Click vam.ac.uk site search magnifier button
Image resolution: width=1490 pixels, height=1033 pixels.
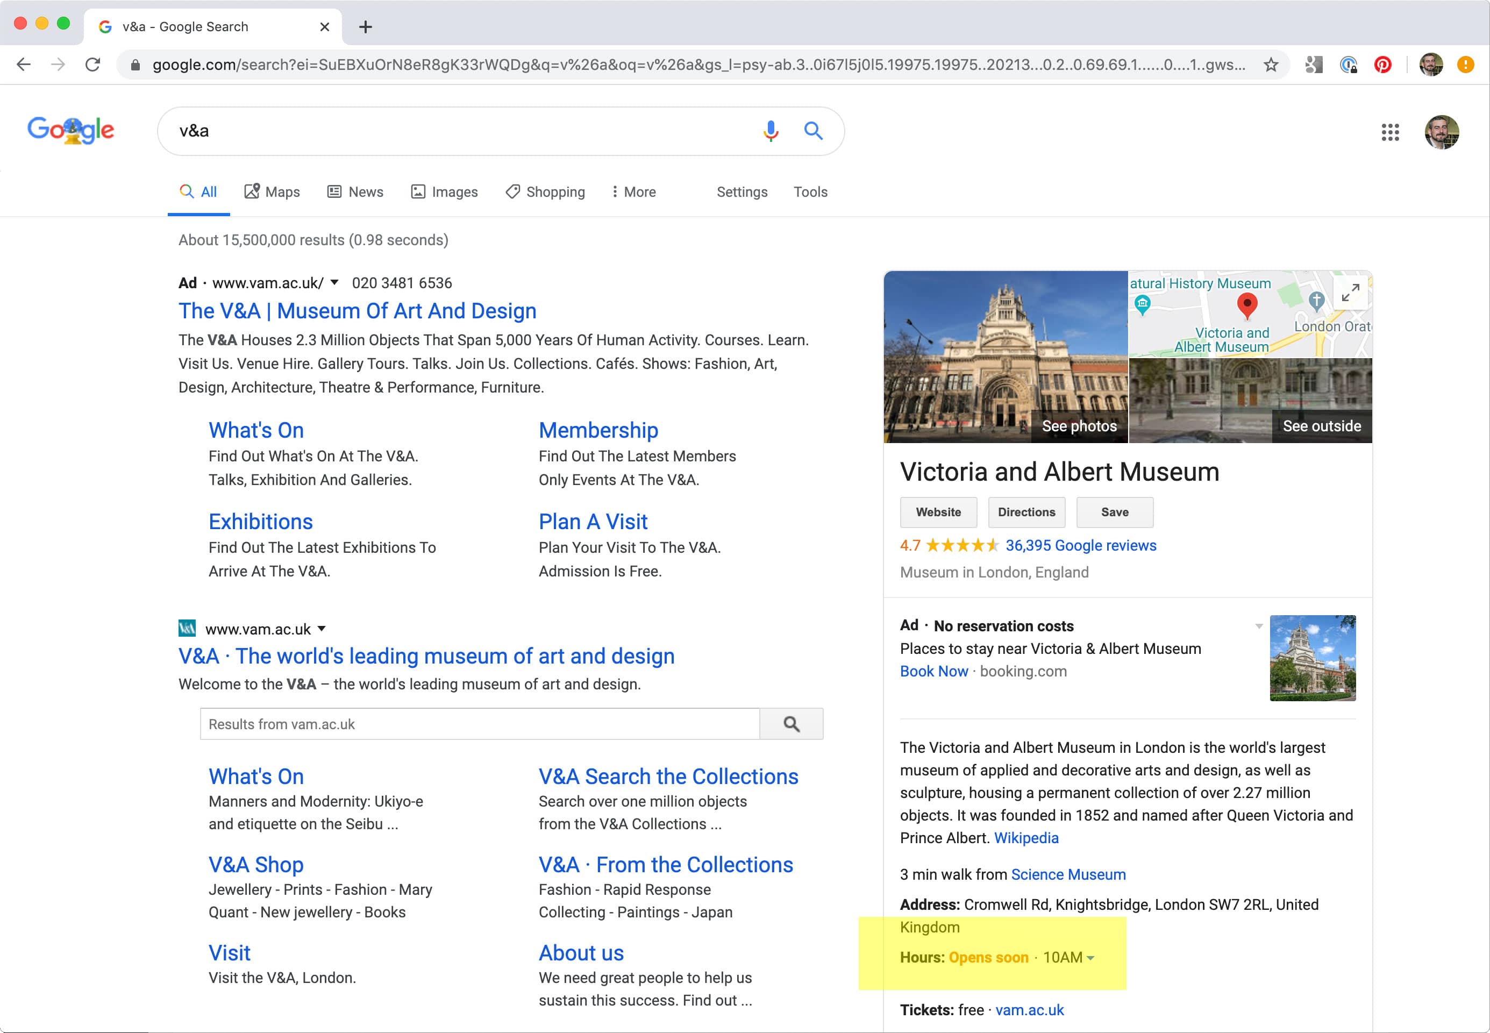pyautogui.click(x=791, y=724)
